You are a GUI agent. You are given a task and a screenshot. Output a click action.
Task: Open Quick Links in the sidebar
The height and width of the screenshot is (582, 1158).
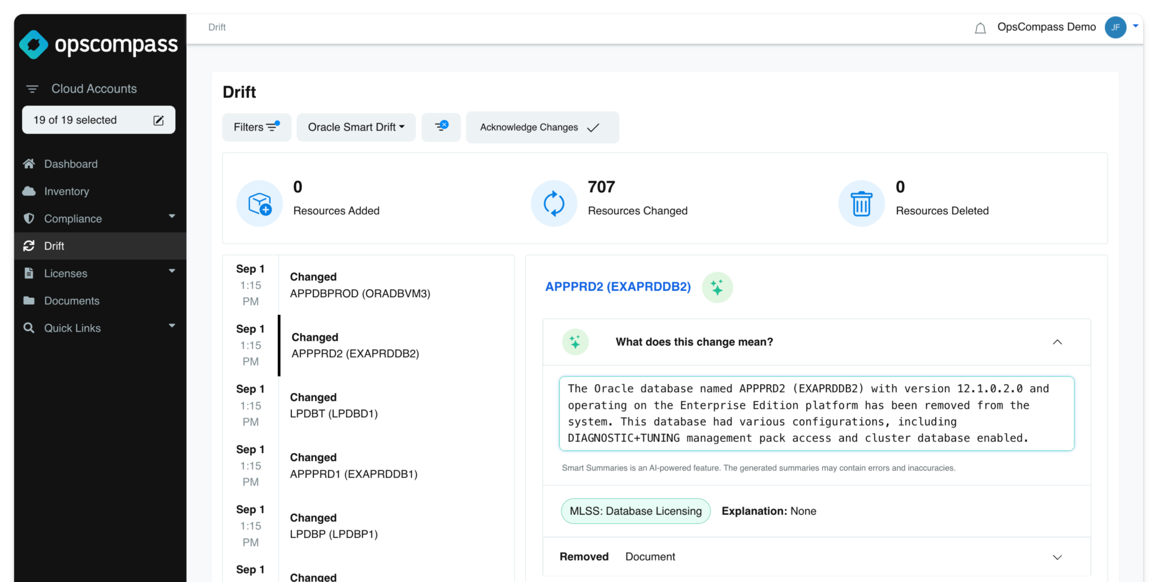[x=100, y=328]
